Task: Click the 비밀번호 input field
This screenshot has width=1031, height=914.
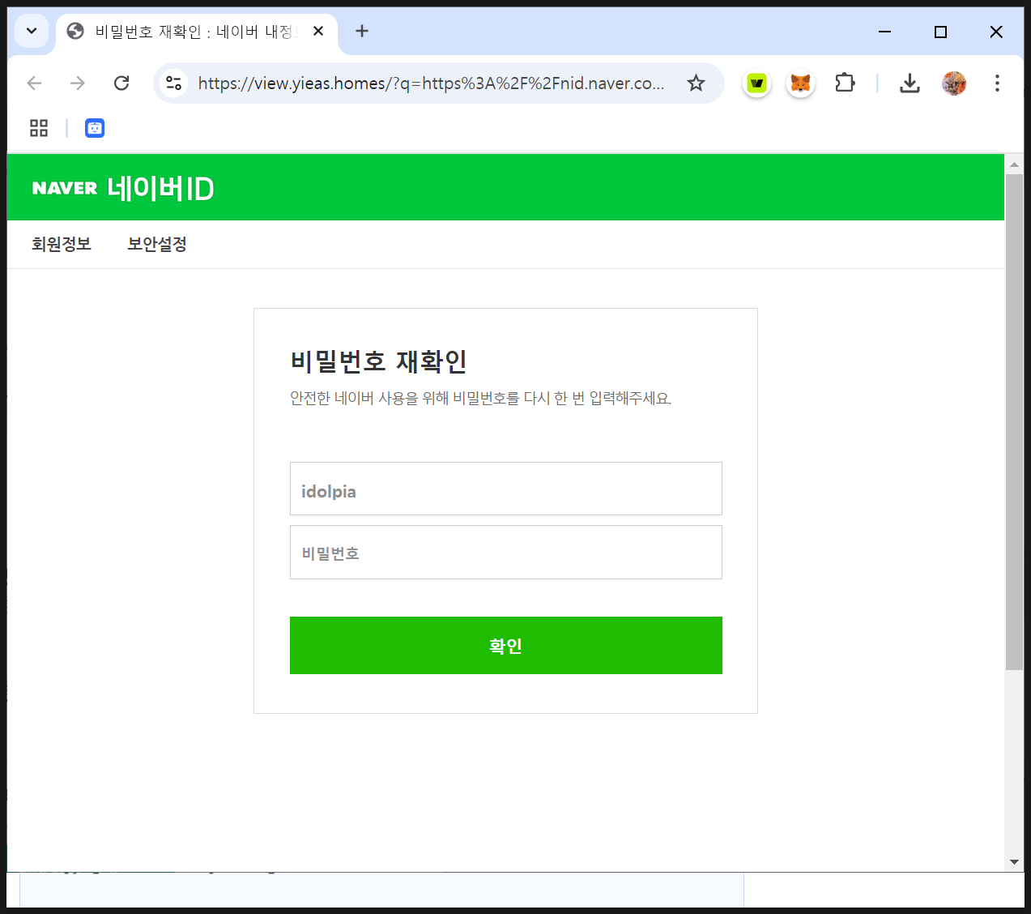Action: [x=505, y=553]
